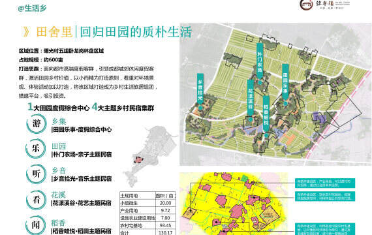Click the 小组微生 table cell
The image size is (372, 235).
(x=138, y=203)
